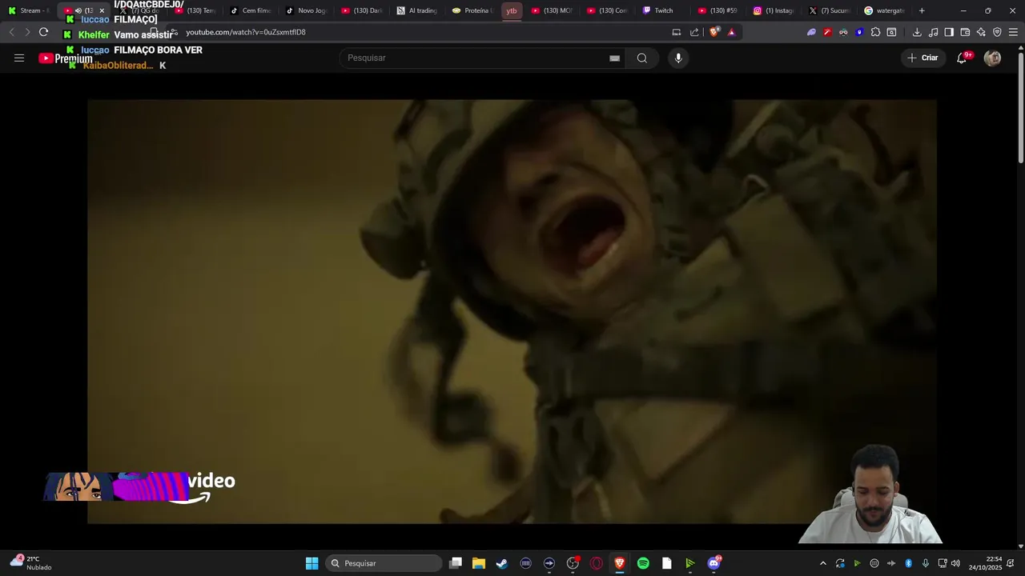Open File Explorer from the taskbar

pos(479,563)
